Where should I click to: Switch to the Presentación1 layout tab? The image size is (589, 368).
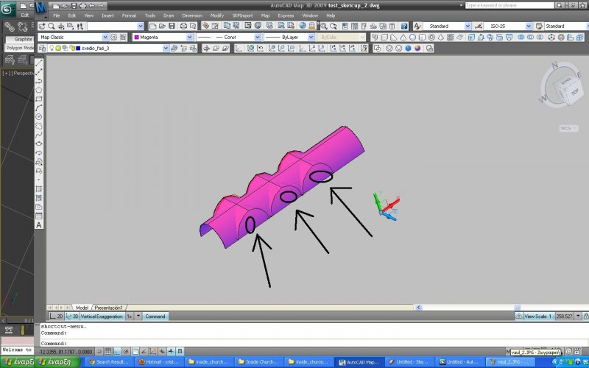(x=109, y=307)
